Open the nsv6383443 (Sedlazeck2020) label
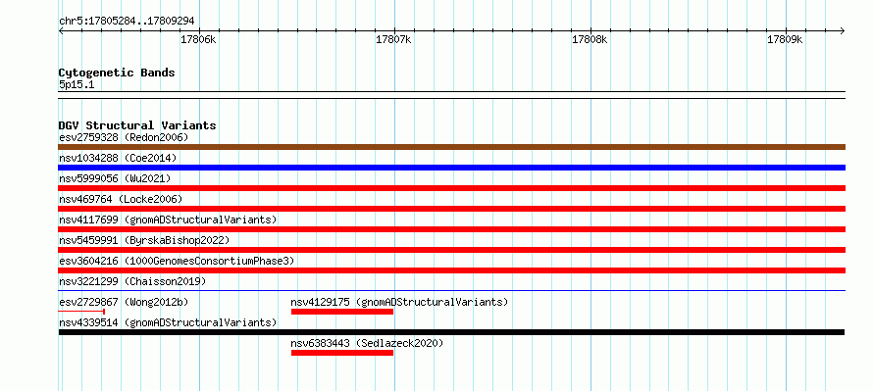Screen dimensions: 873x391 point(367,343)
